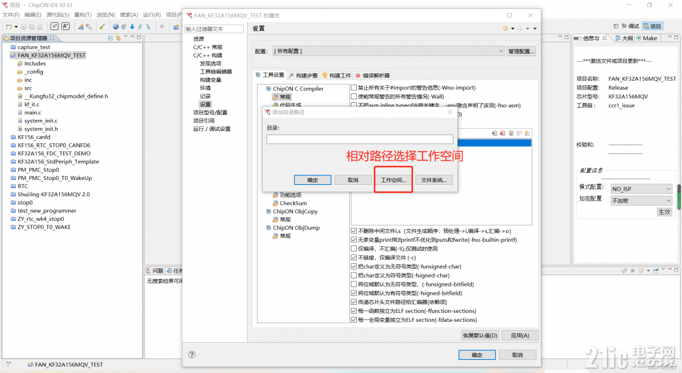Open the 文件(F) menu

(x=11, y=15)
